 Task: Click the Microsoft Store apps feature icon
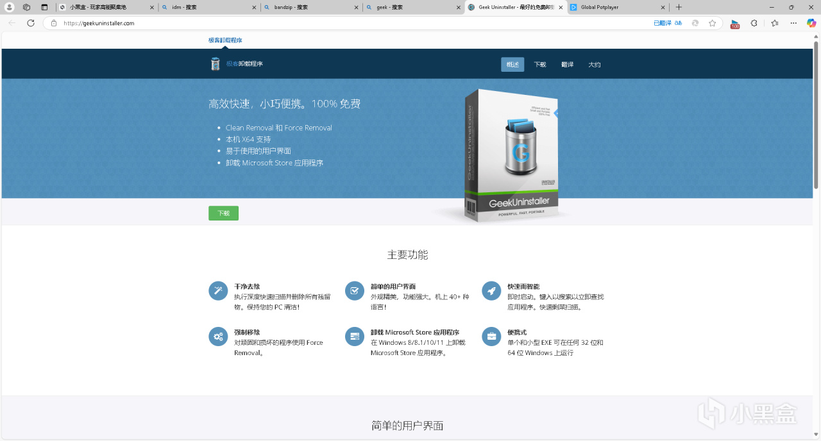pyautogui.click(x=355, y=337)
